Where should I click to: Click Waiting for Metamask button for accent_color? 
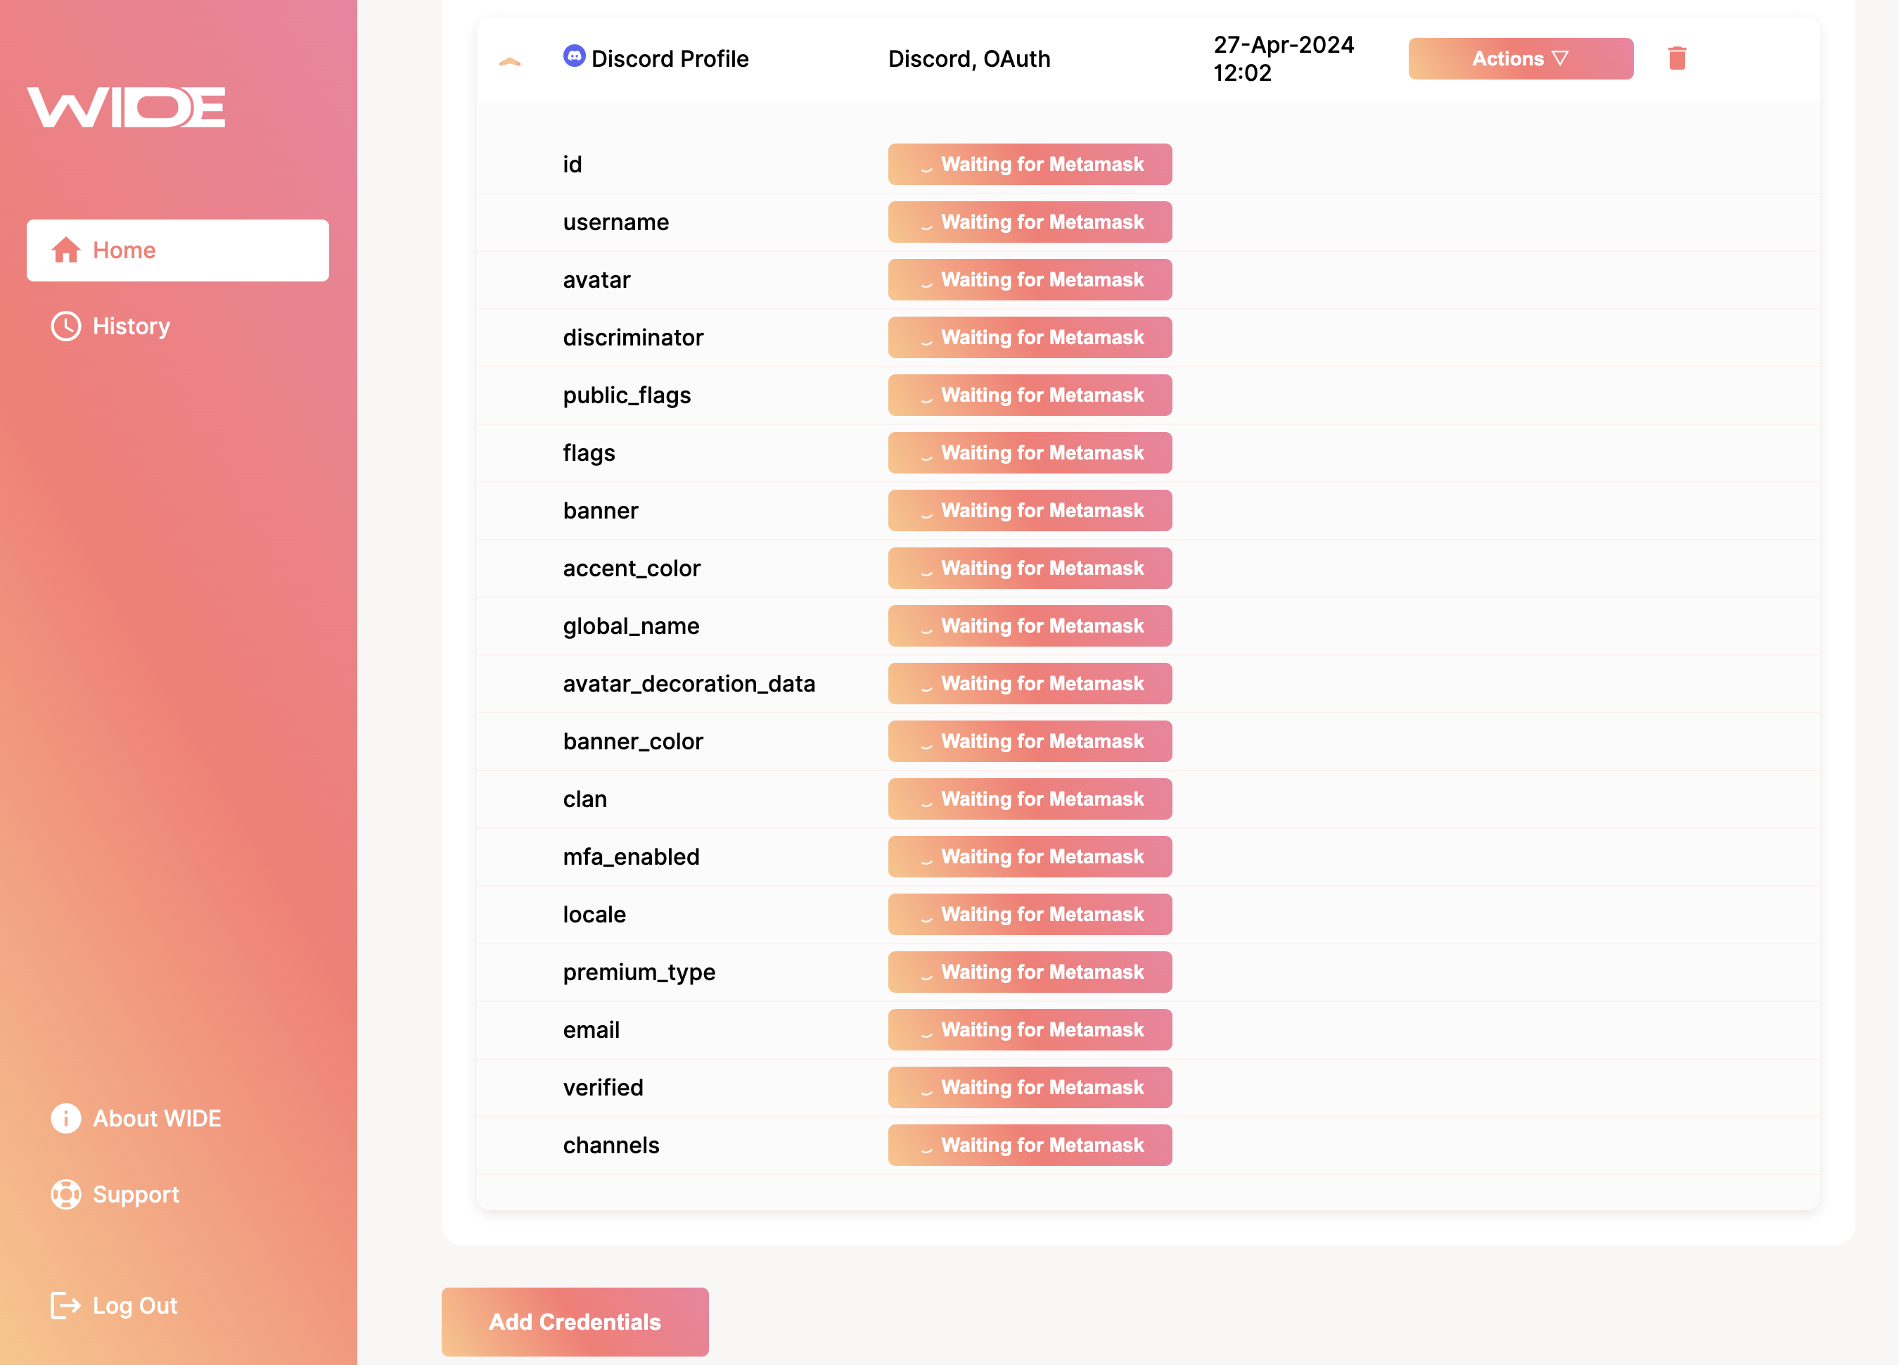1030,569
